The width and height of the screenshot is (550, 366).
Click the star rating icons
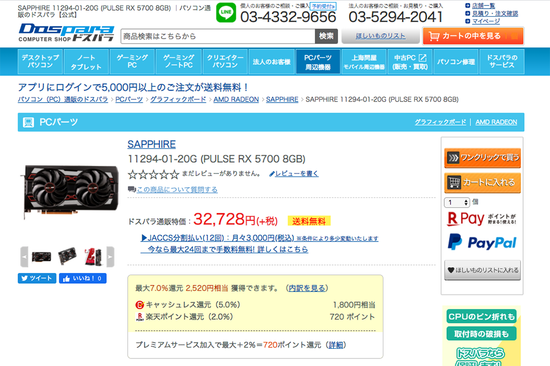pyautogui.click(x=154, y=174)
